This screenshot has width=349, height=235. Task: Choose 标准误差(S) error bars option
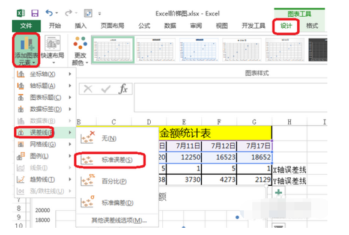pyautogui.click(x=117, y=160)
